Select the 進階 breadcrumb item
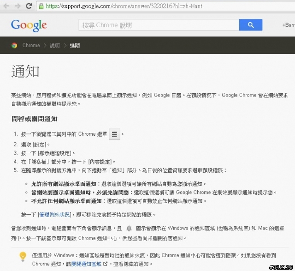The height and width of the screenshot is (271, 295). (75, 46)
